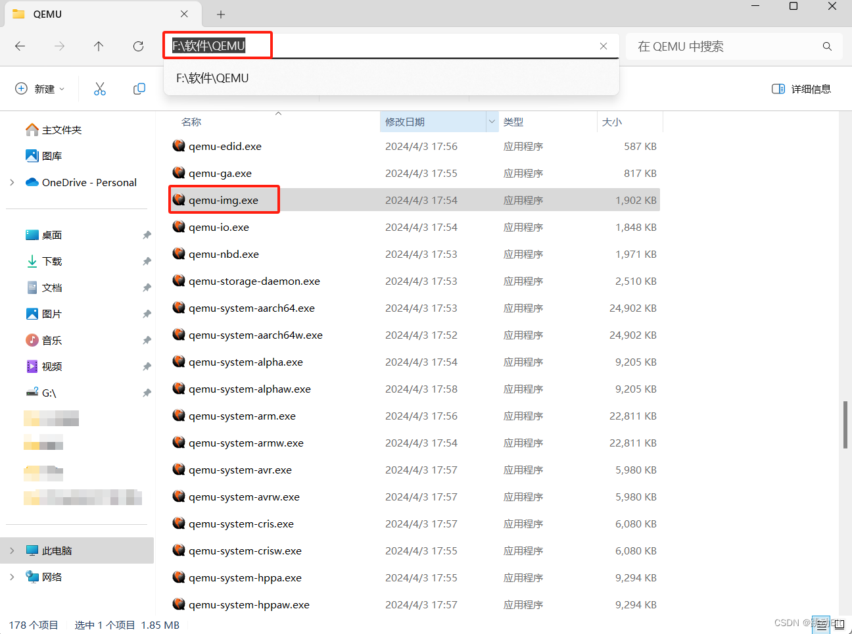Clear the address bar text

click(603, 46)
